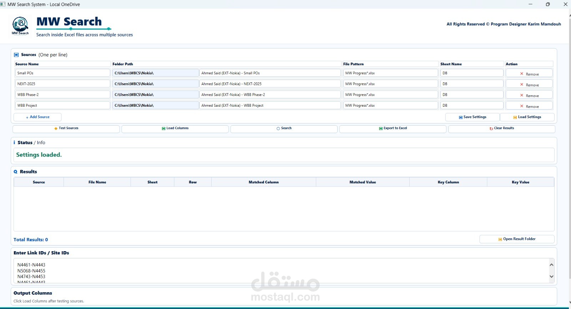Edit the WBB Project source name field
Image resolution: width=571 pixels, height=309 pixels.
[x=62, y=106]
